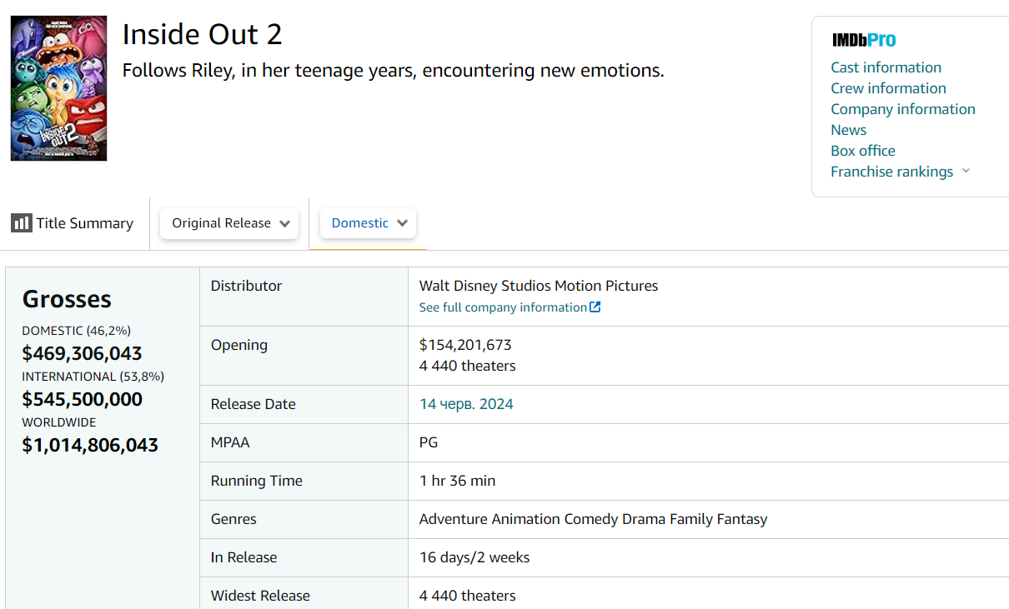This screenshot has width=1009, height=609.
Task: Click the Title Summary bar chart icon
Action: click(21, 223)
